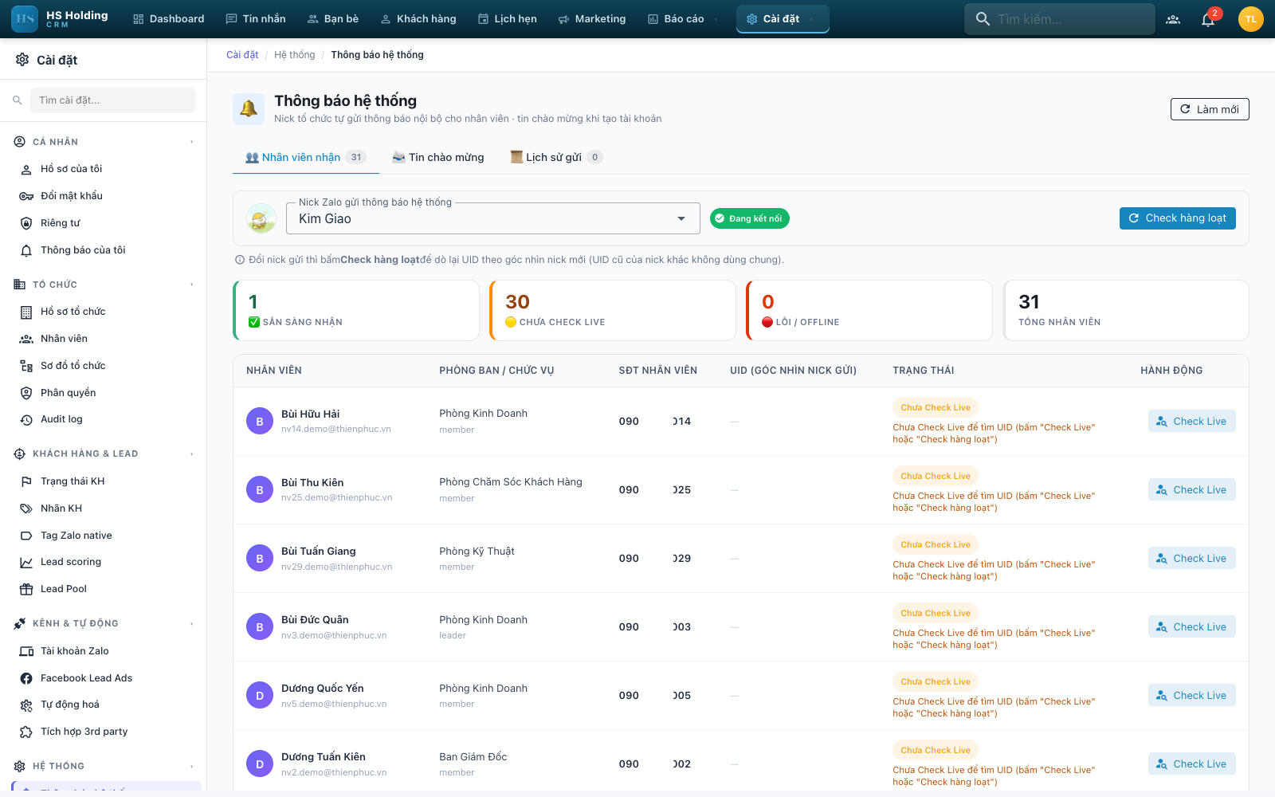1275x797 pixels.
Task: Open the TL user avatar menu
Action: pos(1251,19)
